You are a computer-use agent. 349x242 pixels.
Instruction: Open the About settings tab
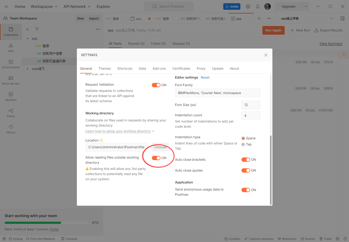235,69
